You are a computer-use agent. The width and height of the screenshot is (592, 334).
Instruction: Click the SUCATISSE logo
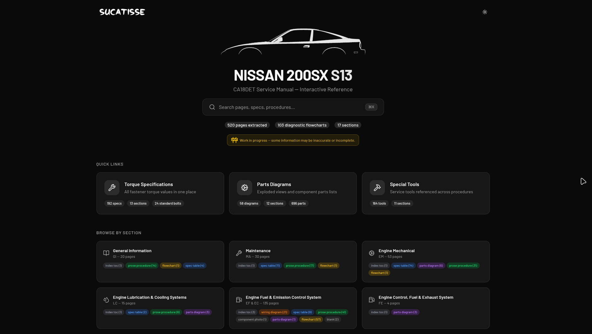click(x=122, y=12)
